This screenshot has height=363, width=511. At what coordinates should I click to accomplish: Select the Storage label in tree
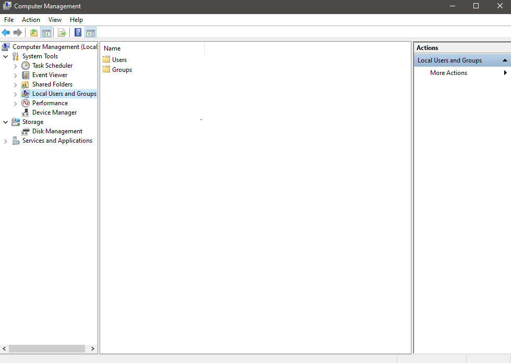[33, 122]
